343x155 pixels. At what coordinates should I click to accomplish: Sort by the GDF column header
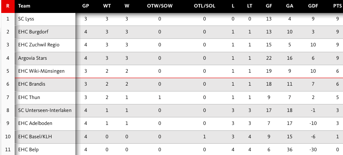(x=313, y=6)
